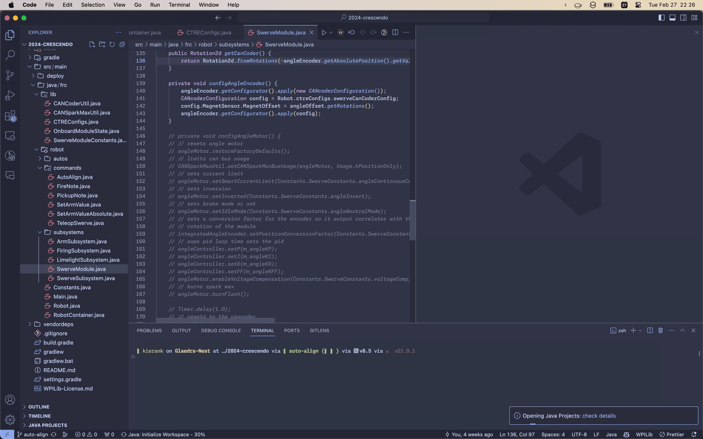Viewport: 703px width, 439px height.
Task: Open the Search view in activity bar
Action: tap(10, 55)
